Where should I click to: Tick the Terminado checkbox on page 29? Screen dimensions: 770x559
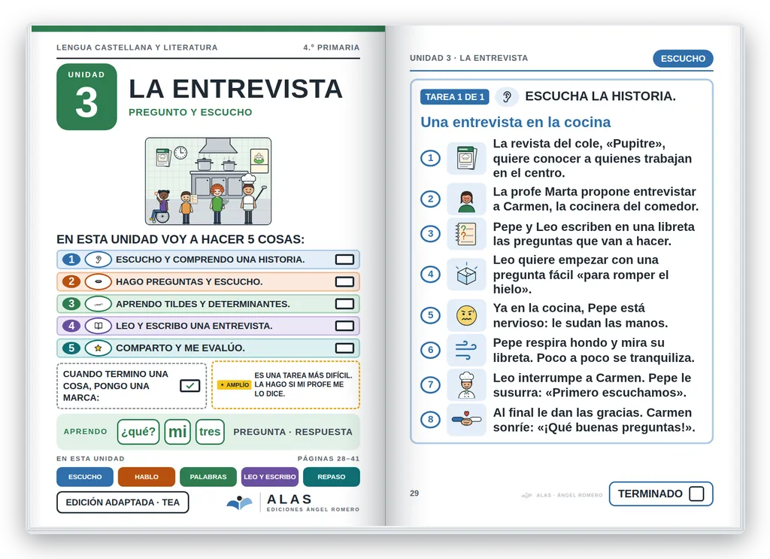pos(696,494)
